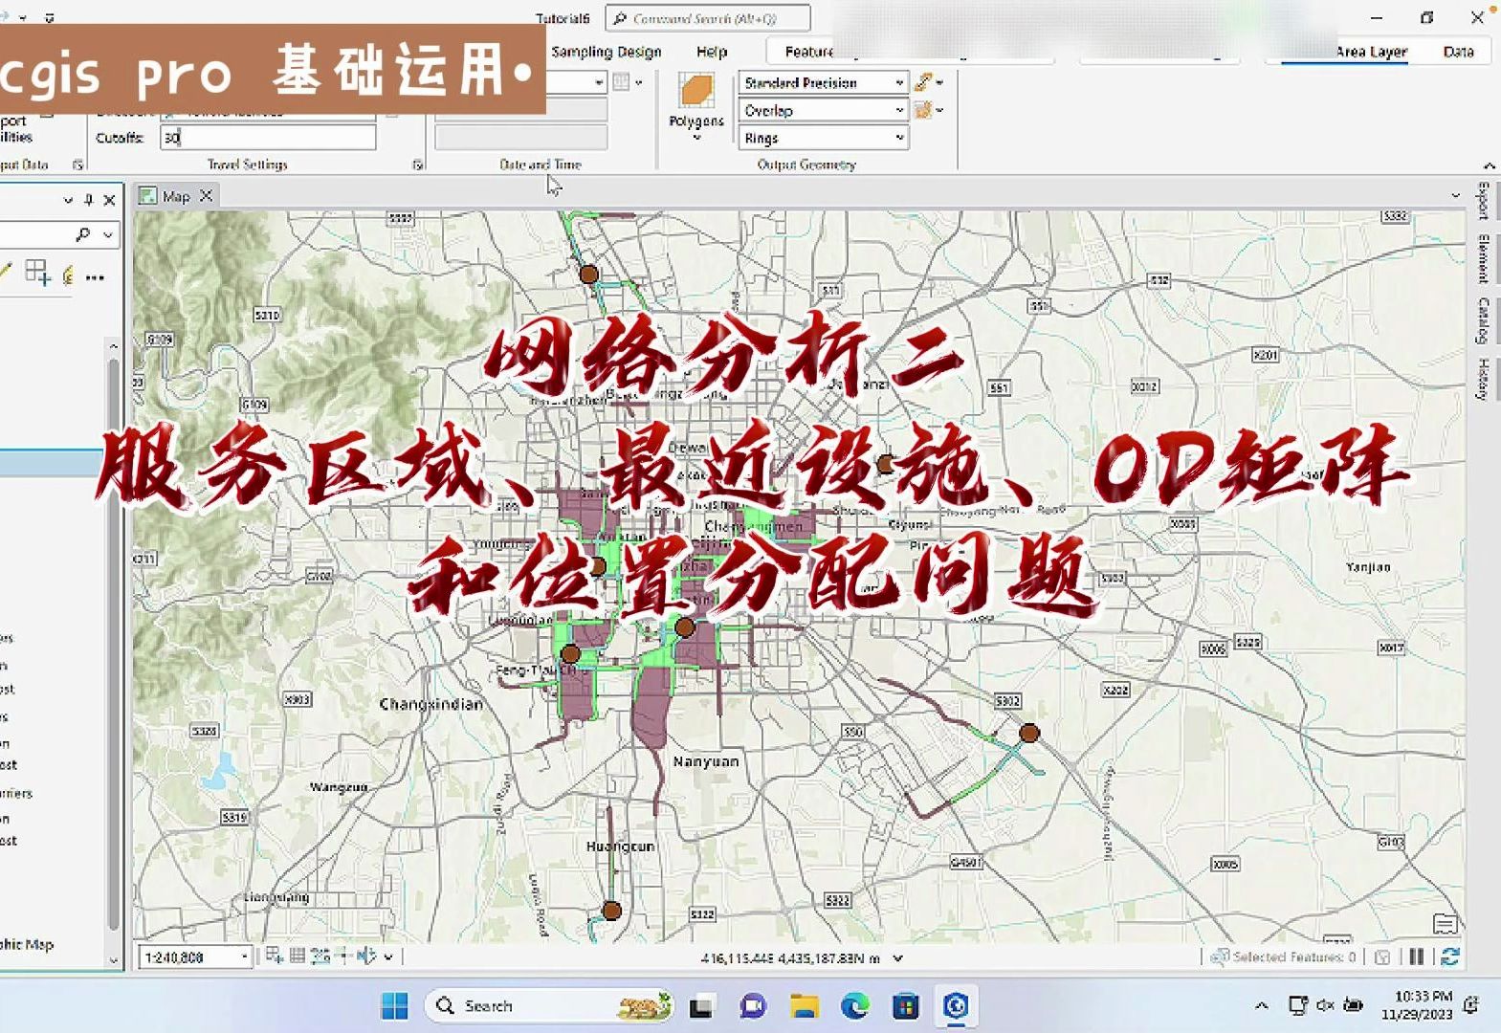Open the Export side pane tab
This screenshot has width=1501, height=1033.
tap(1483, 199)
